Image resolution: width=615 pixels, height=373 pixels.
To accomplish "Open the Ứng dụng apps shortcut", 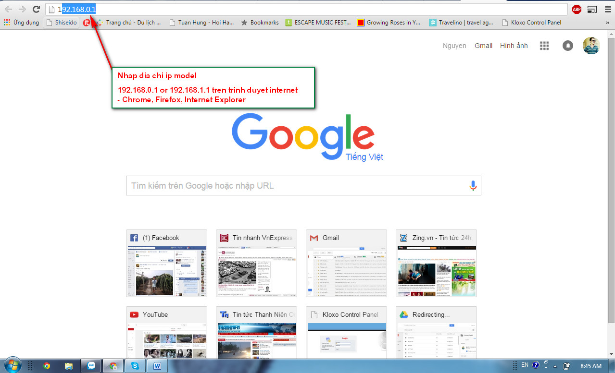I will pyautogui.click(x=21, y=23).
